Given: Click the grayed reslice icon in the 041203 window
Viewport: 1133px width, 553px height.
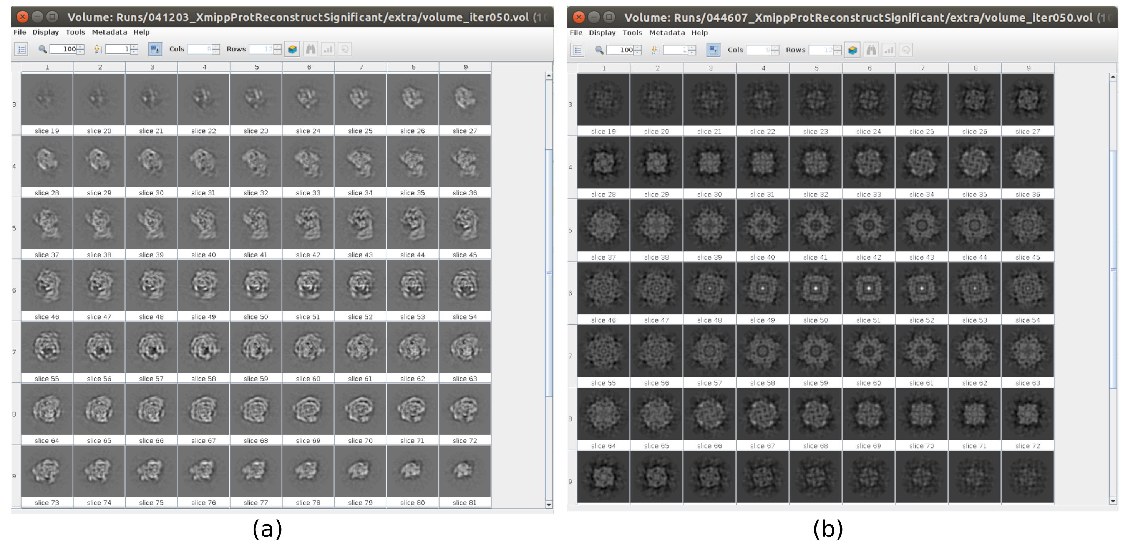Looking at the screenshot, I should (x=345, y=49).
